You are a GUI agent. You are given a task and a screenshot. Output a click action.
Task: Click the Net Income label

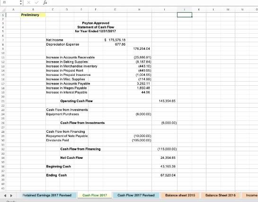pyautogui.click(x=54, y=40)
